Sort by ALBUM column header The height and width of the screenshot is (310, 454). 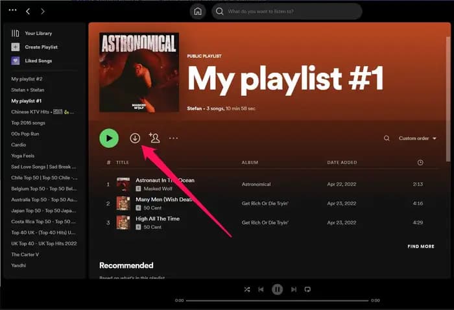[x=250, y=162]
